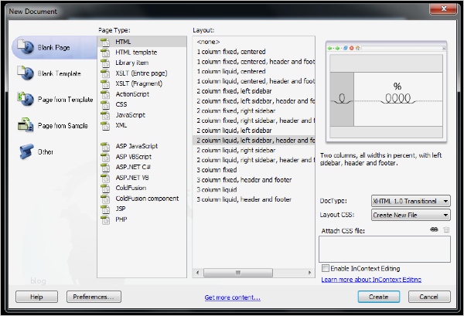This screenshot has height=316, width=464.
Task: Click the ColdFusion component file icon
Action: [105, 199]
